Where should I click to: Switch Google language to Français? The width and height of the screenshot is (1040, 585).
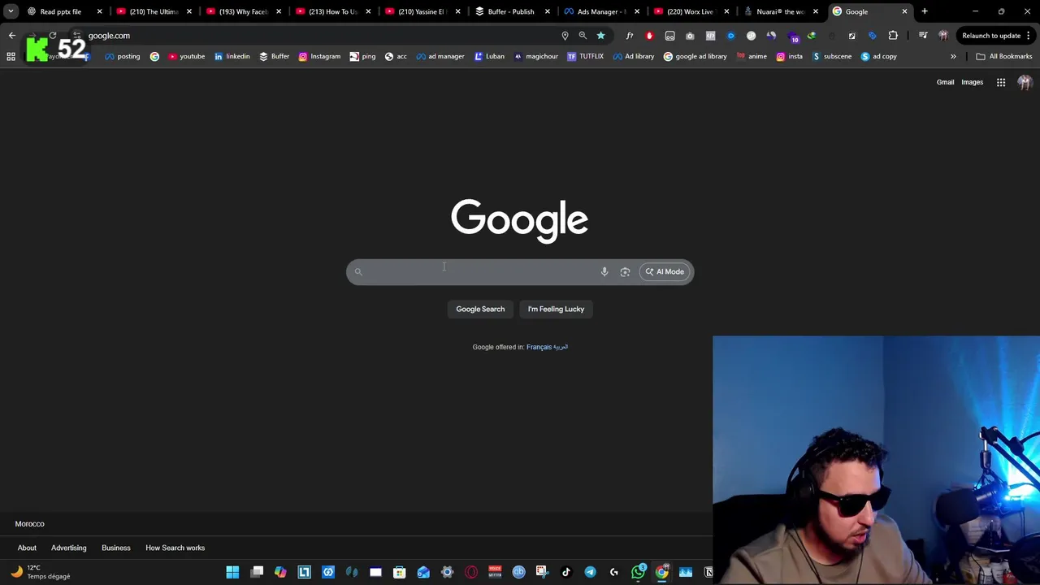tap(539, 347)
